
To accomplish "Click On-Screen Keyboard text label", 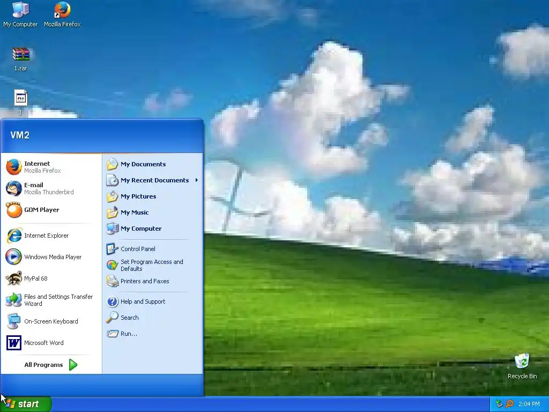I will (x=51, y=321).
